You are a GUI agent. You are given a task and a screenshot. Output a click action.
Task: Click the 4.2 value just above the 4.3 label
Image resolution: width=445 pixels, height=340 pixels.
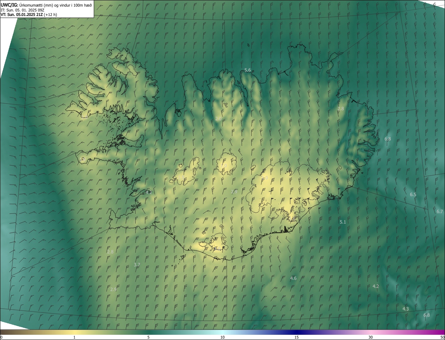(376, 286)
